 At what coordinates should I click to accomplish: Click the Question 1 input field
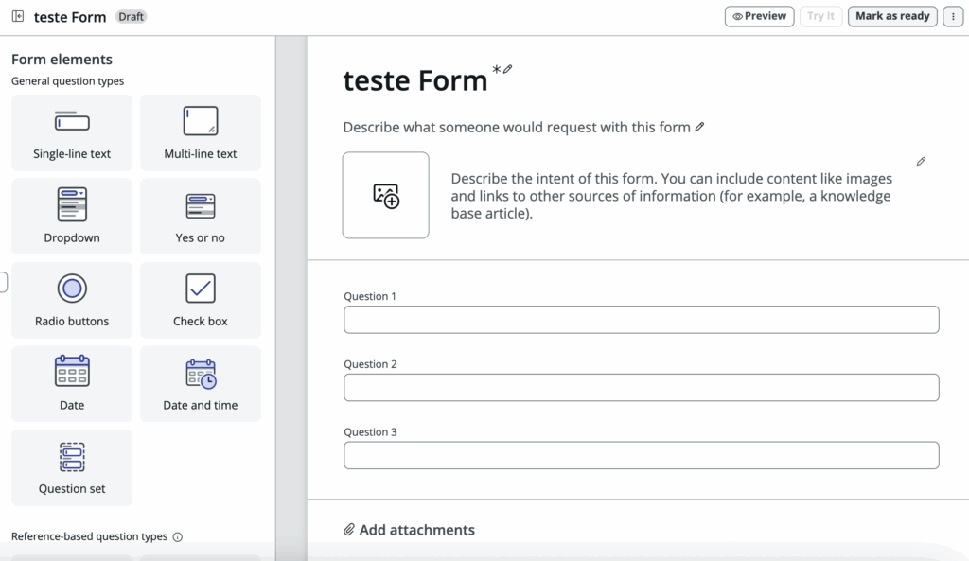641,320
